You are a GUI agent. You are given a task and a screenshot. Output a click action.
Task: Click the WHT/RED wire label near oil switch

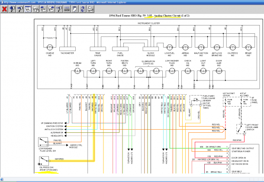[x=59, y=159]
